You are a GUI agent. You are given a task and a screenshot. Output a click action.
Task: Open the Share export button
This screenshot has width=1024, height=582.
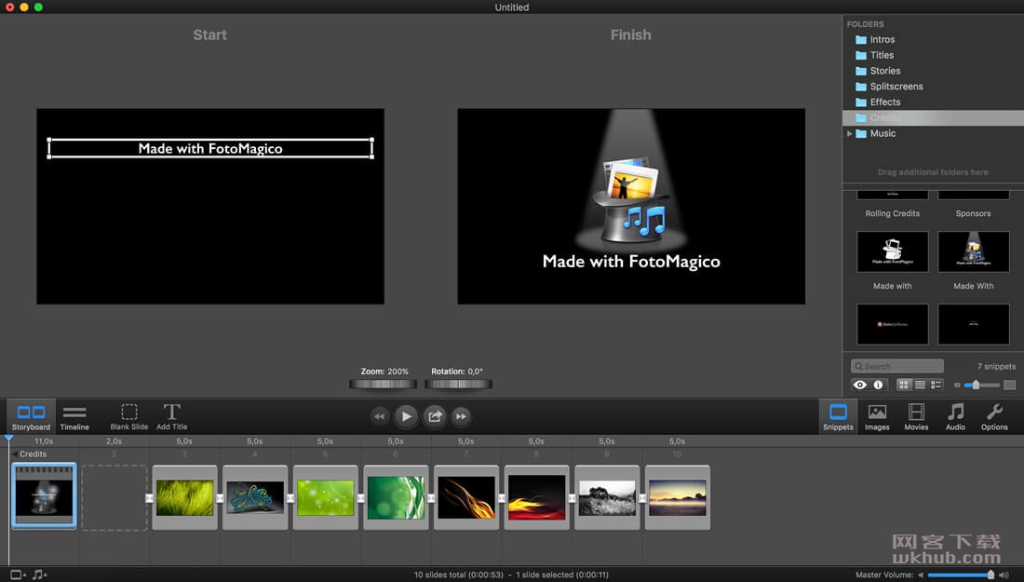click(x=435, y=416)
